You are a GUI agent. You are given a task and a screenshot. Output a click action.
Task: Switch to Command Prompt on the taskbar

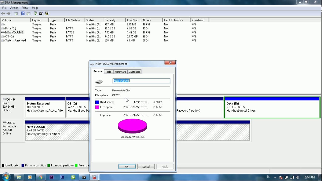(84, 177)
